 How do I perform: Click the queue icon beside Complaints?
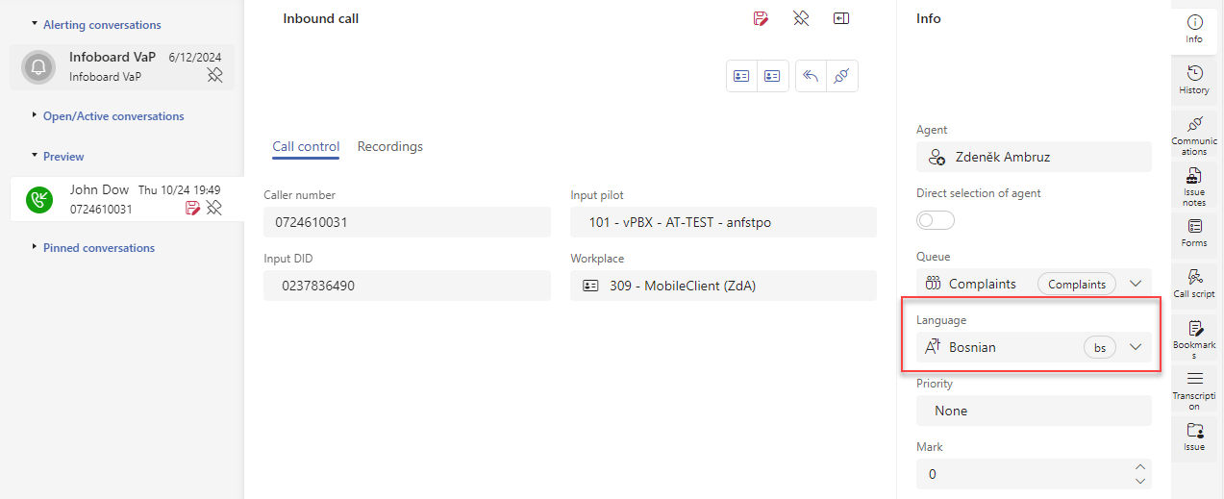point(932,284)
